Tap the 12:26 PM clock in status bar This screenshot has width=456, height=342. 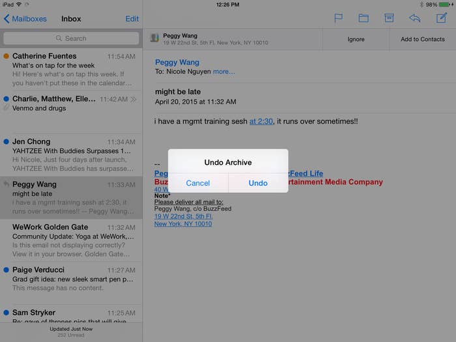[228, 5]
